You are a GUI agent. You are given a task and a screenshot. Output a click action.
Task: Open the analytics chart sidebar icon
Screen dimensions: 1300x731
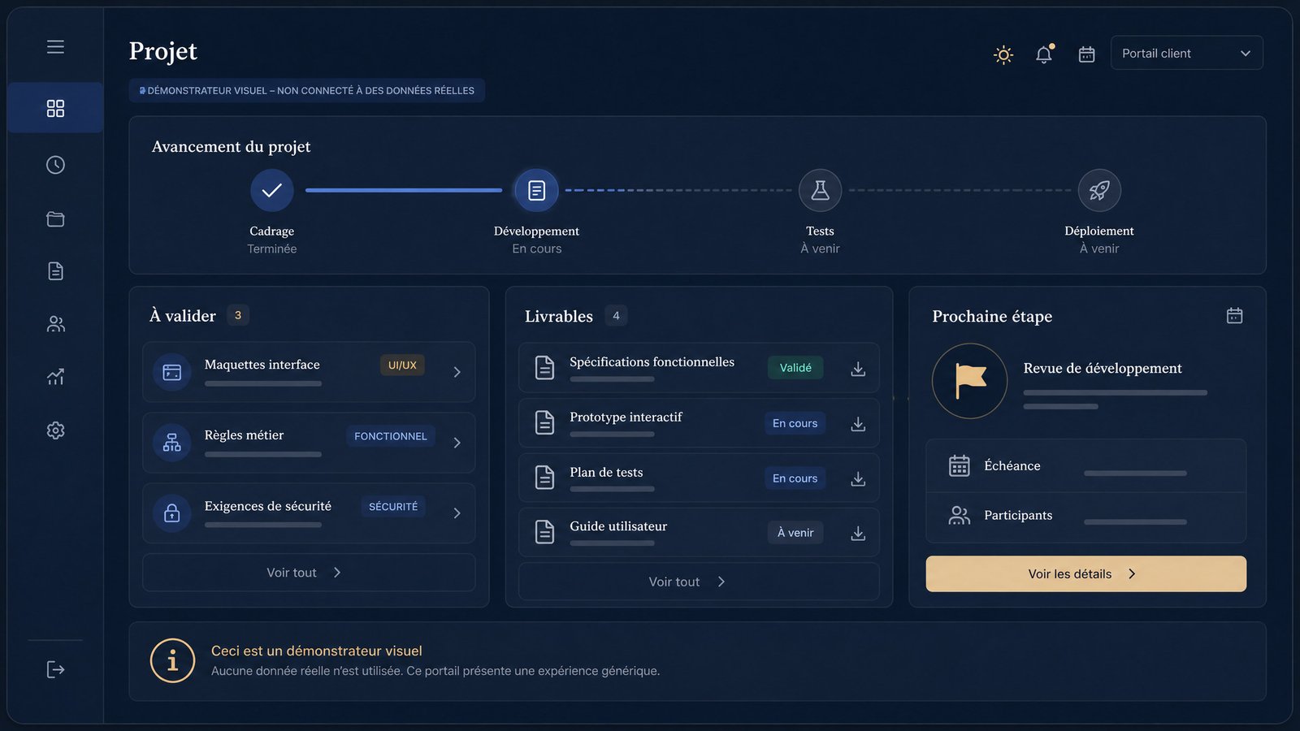coord(55,377)
